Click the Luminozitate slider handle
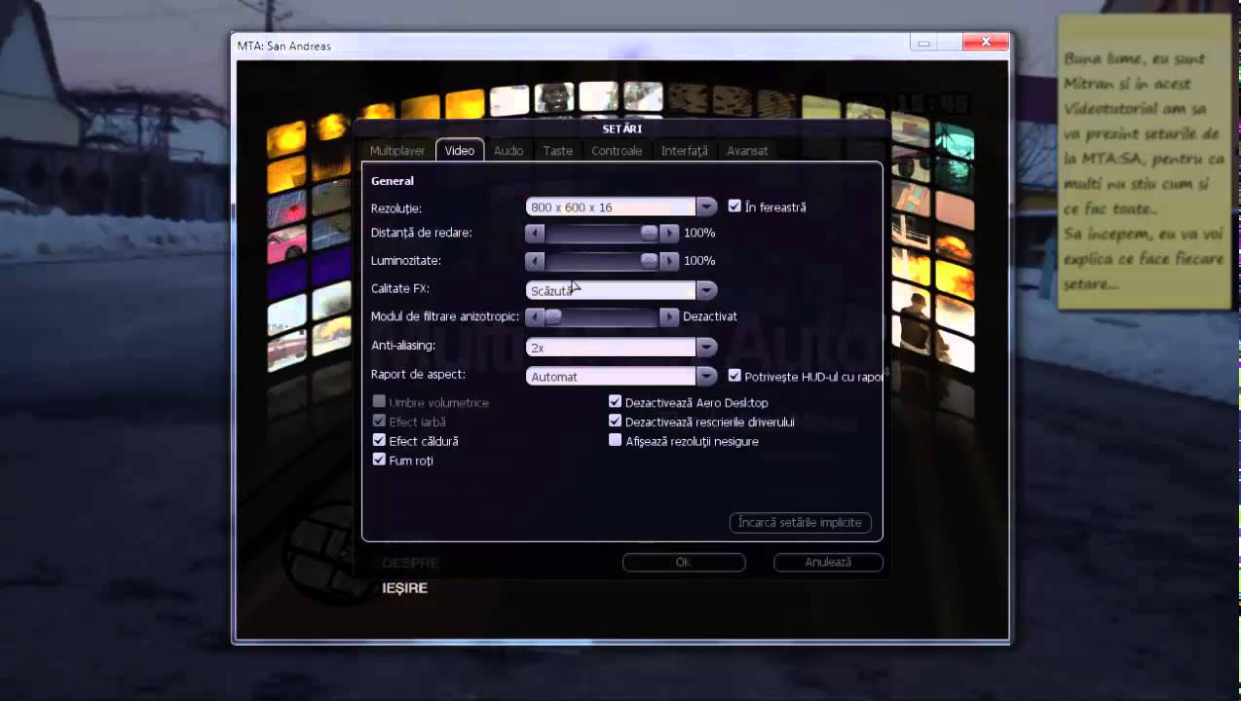 650,261
